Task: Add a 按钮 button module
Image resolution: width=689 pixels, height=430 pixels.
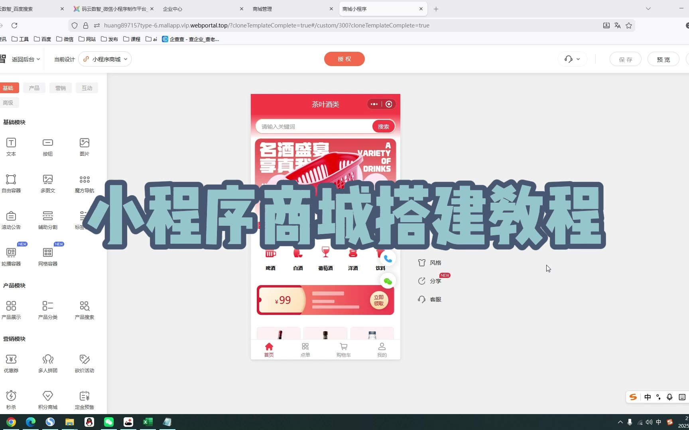Action: pyautogui.click(x=48, y=147)
